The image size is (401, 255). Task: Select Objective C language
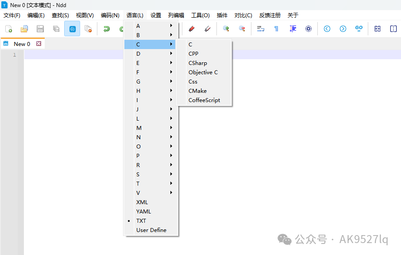(x=204, y=72)
